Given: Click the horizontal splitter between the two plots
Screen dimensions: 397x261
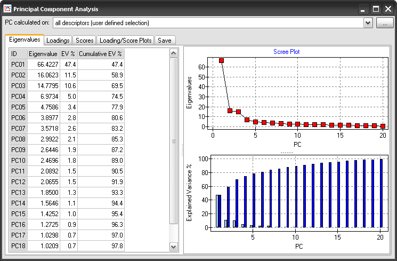Looking at the screenshot, I should pyautogui.click(x=287, y=152).
